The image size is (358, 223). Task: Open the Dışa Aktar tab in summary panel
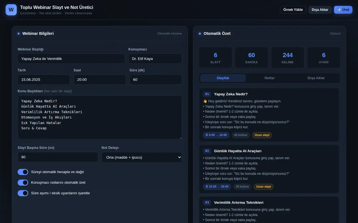(316, 78)
